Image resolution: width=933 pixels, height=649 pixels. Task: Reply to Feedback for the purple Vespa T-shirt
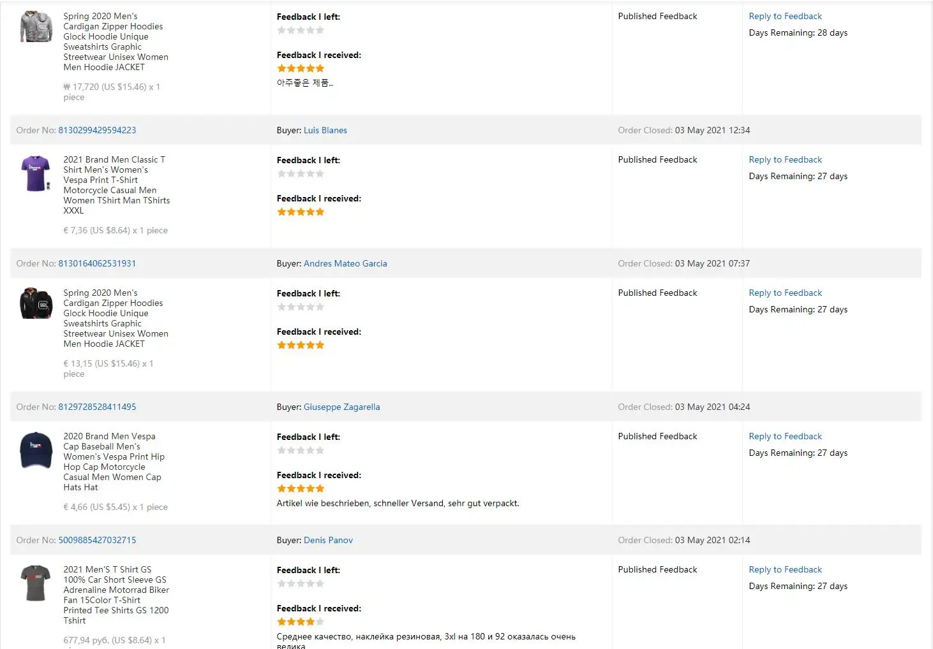pyautogui.click(x=785, y=159)
